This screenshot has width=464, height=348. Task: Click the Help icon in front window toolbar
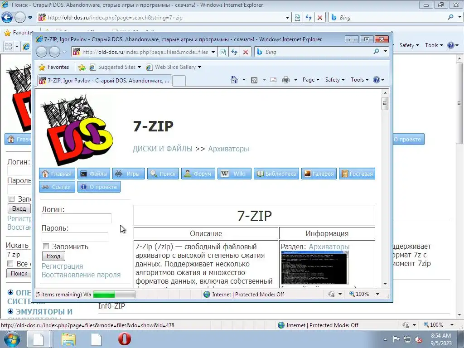pos(377,80)
